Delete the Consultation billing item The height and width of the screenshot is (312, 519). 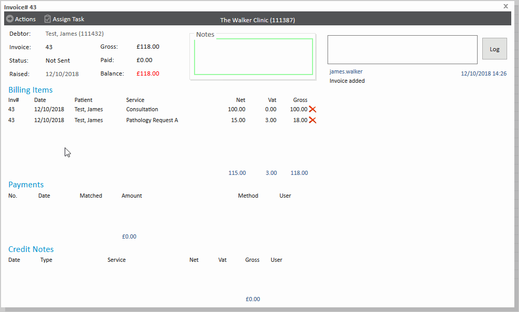[x=313, y=109]
